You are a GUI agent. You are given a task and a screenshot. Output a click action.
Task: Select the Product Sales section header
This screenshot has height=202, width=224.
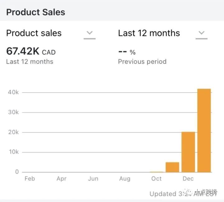[35, 12]
